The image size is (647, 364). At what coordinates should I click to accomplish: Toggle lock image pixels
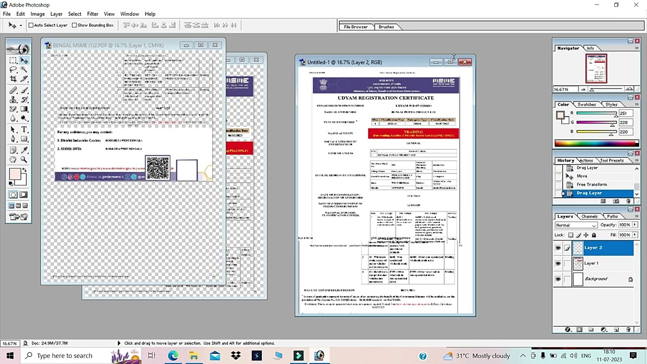click(x=578, y=235)
